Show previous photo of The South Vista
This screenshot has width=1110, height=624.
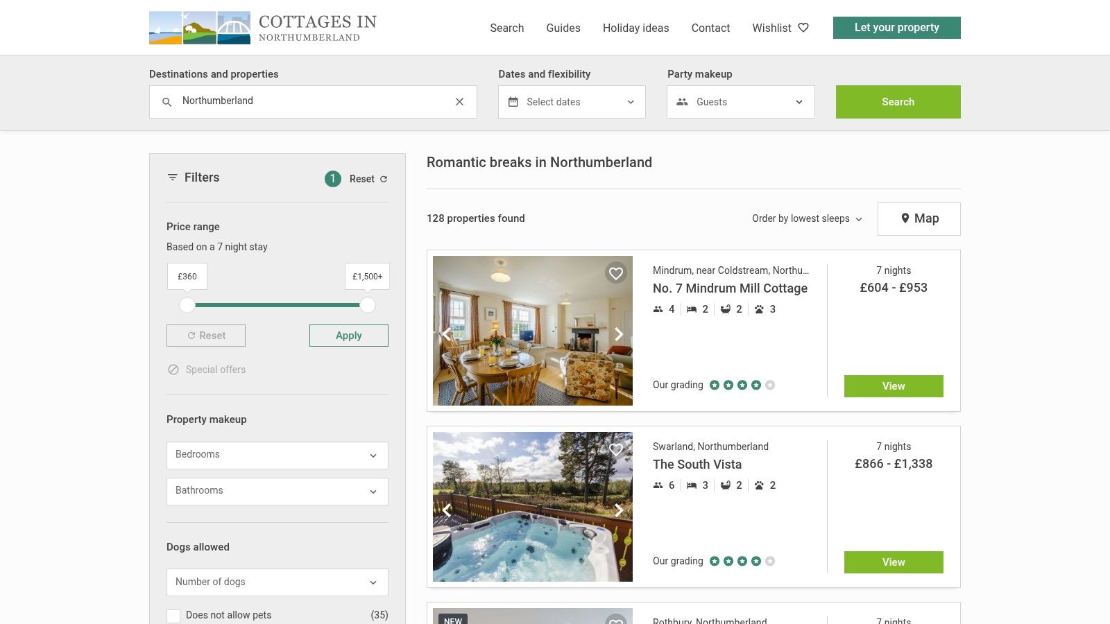pyautogui.click(x=447, y=510)
